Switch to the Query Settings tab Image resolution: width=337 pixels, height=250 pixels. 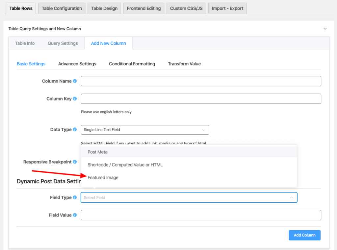63,43
